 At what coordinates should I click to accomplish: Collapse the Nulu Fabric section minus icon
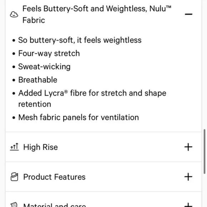[x=188, y=14]
